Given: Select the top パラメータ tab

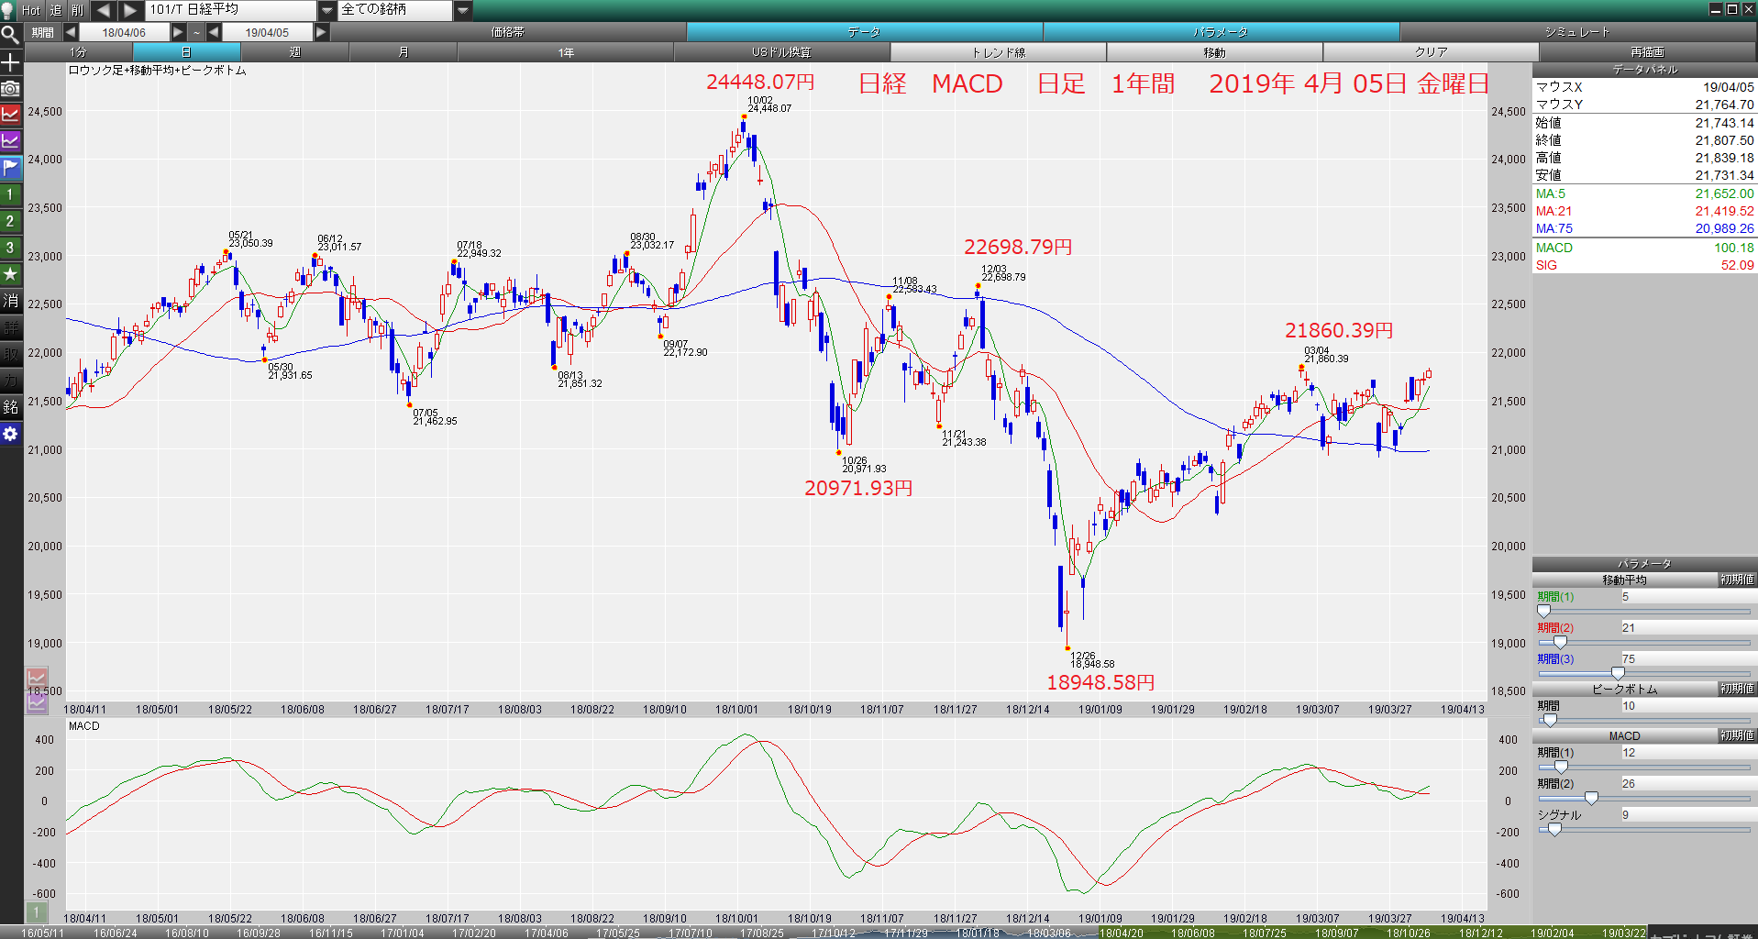Looking at the screenshot, I should pos(1221,32).
